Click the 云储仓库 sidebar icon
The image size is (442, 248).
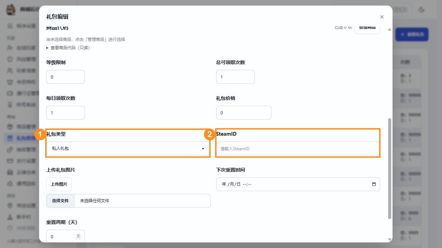pyautogui.click(x=10, y=172)
